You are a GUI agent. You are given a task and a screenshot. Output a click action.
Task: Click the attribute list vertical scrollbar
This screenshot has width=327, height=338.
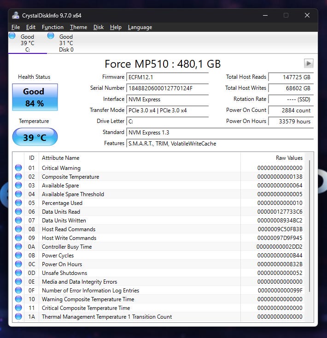coord(309,226)
